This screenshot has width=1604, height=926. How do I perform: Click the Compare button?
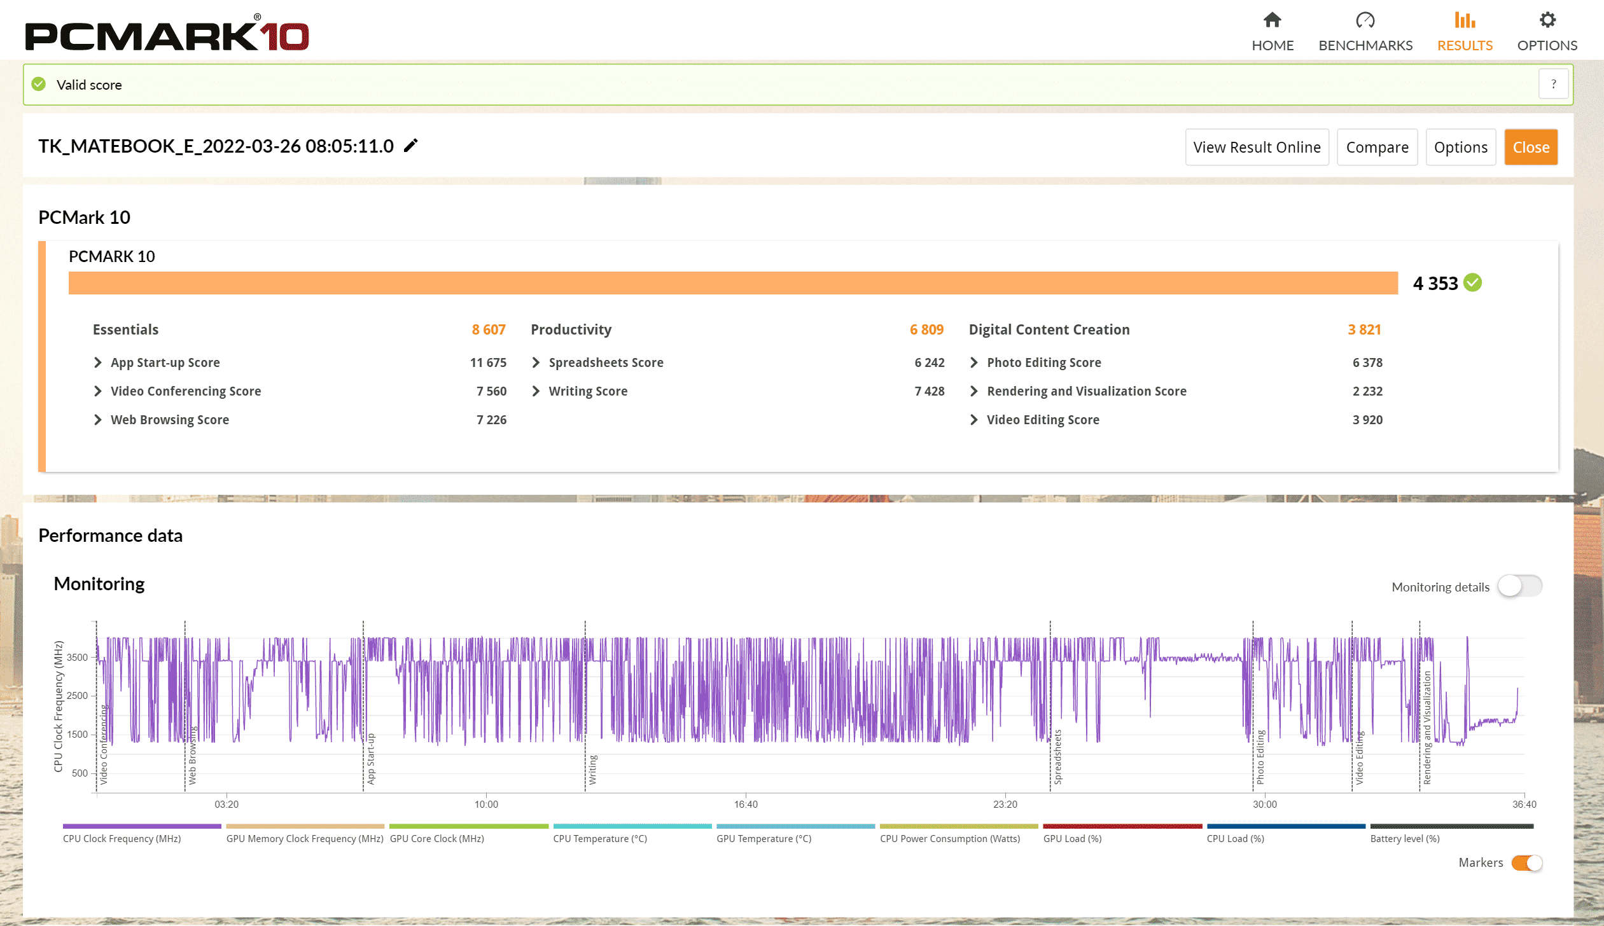tap(1377, 147)
